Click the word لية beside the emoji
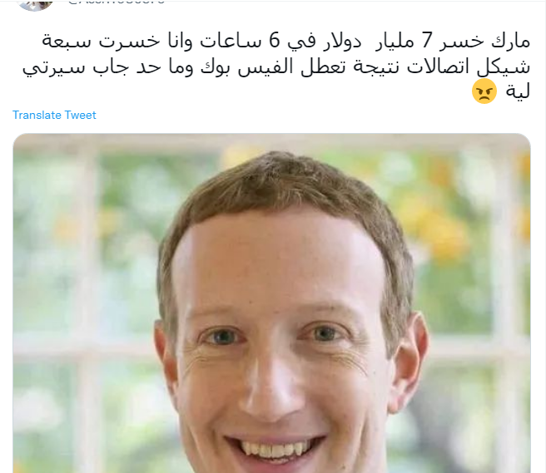This screenshot has width=546, height=473. 518,92
